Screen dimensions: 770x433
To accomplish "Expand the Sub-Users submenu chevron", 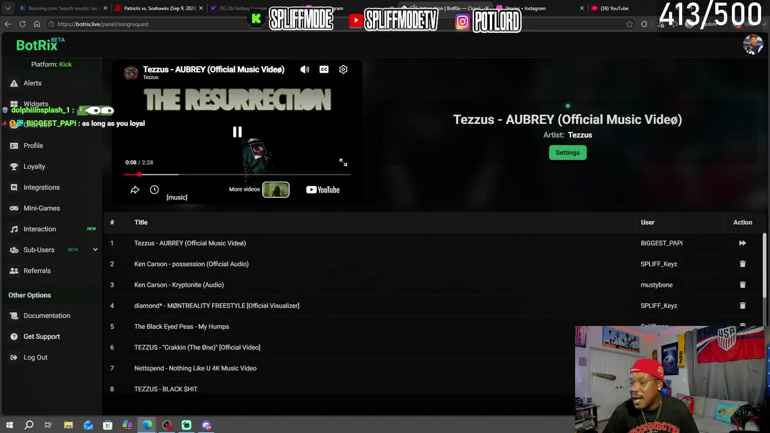I will coord(95,250).
